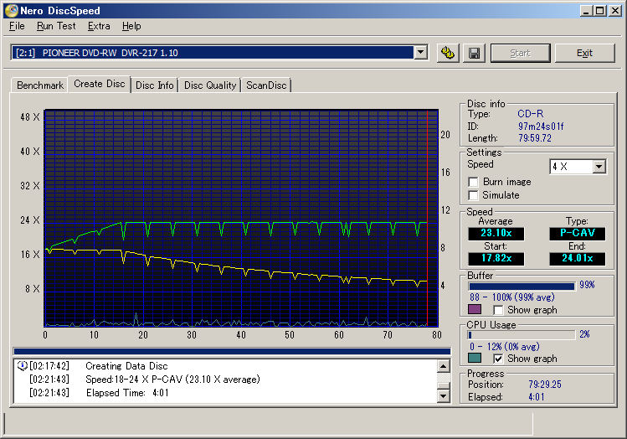This screenshot has width=627, height=439.
Task: Enable Show graph under Buffer
Action: tap(499, 310)
